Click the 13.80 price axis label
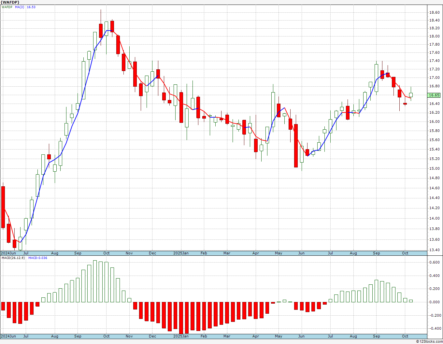The height and width of the screenshot is (344, 443). click(434, 229)
